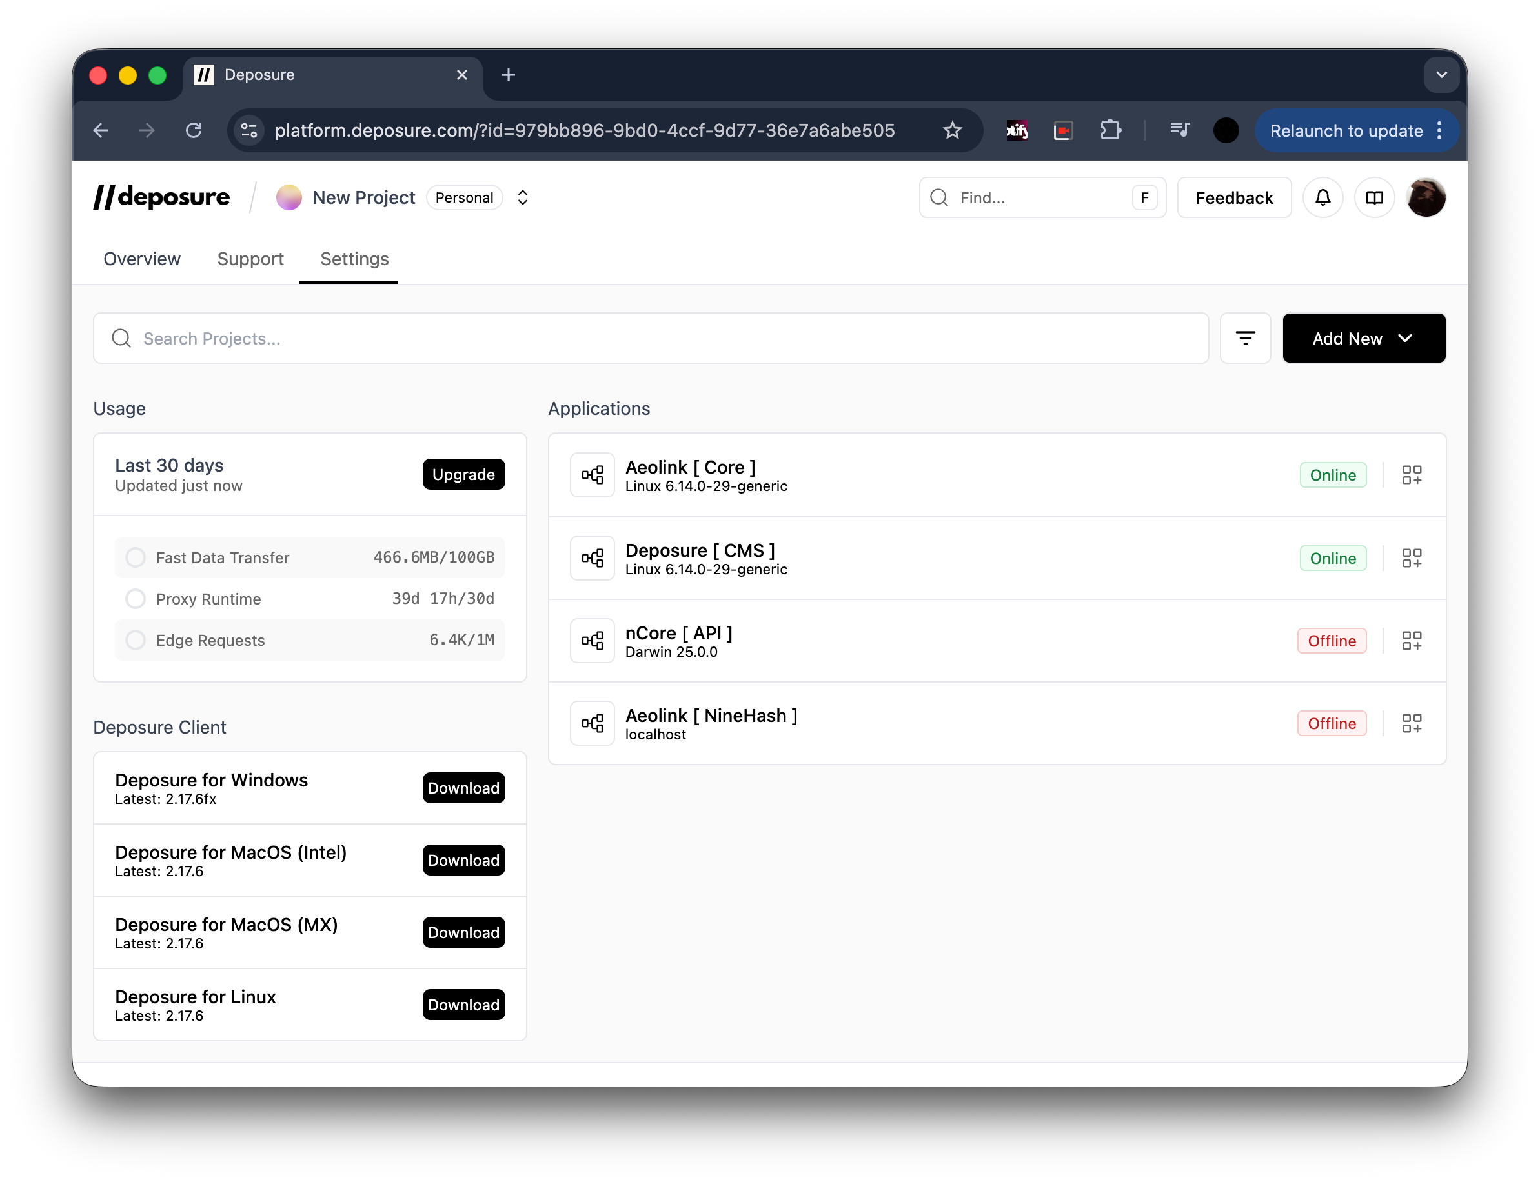Open the filter options icon

pyautogui.click(x=1244, y=339)
